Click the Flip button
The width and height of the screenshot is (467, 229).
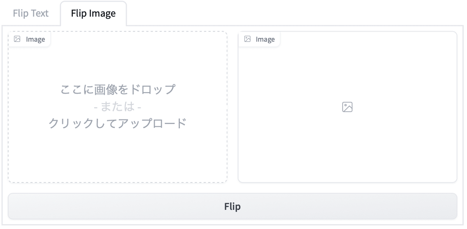pyautogui.click(x=232, y=206)
